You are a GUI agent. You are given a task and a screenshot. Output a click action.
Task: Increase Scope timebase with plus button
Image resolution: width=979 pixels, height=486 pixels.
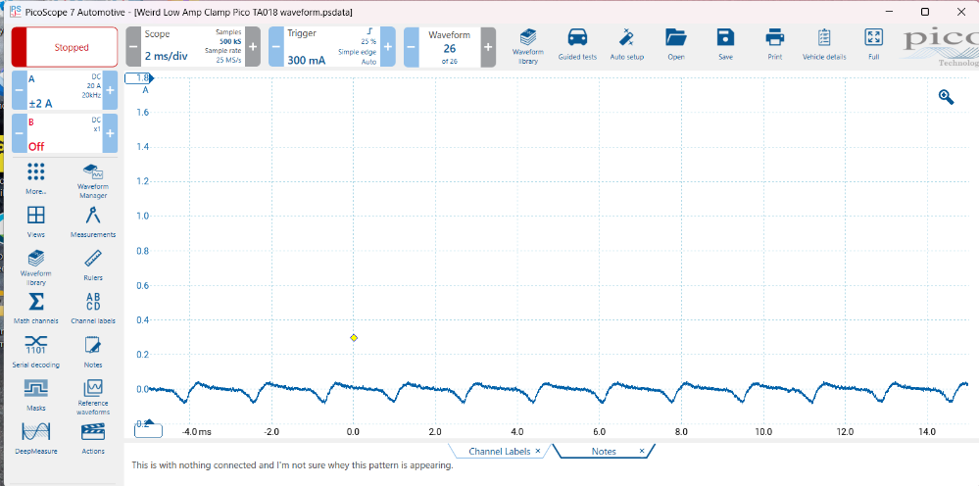pos(253,47)
